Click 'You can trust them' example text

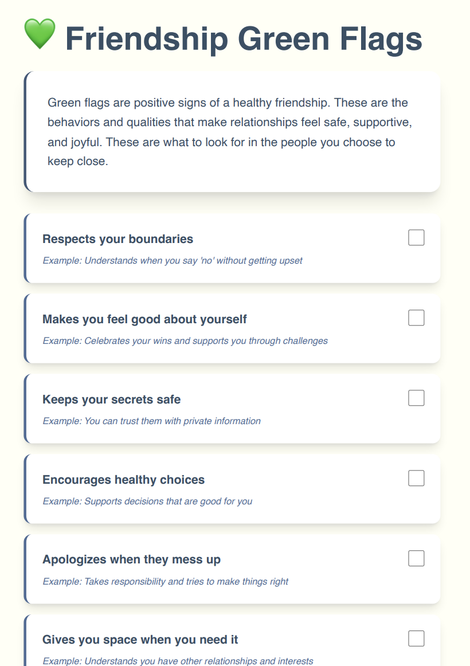coord(151,421)
